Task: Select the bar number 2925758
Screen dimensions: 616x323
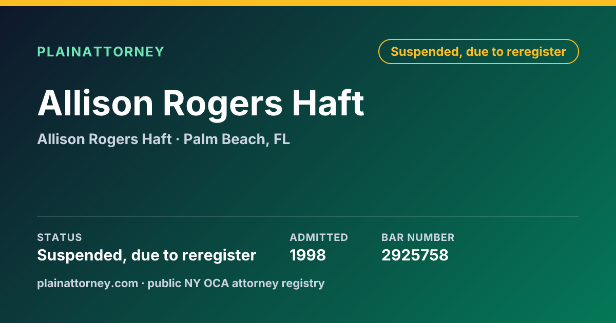Action: (415, 255)
